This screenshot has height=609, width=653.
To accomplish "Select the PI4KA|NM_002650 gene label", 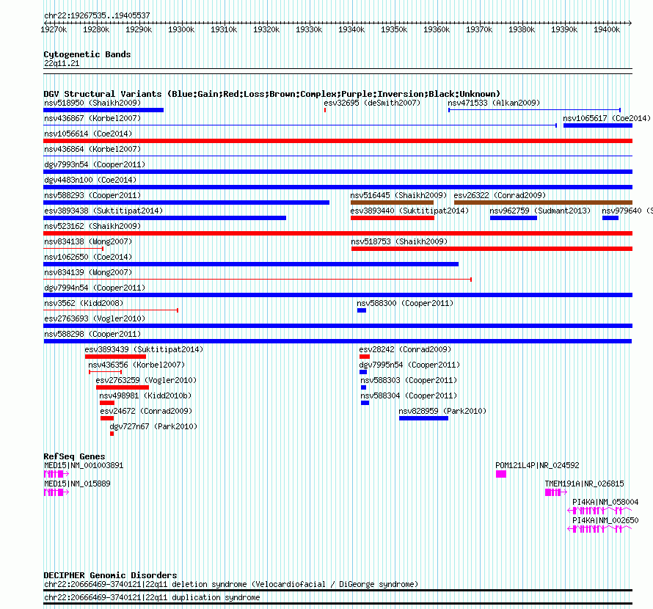I will point(605,520).
